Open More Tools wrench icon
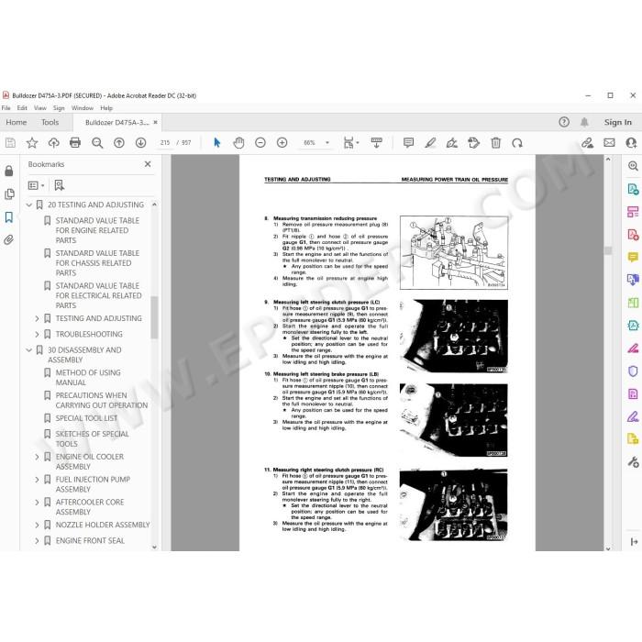The height and width of the screenshot is (642, 642). coord(633,462)
